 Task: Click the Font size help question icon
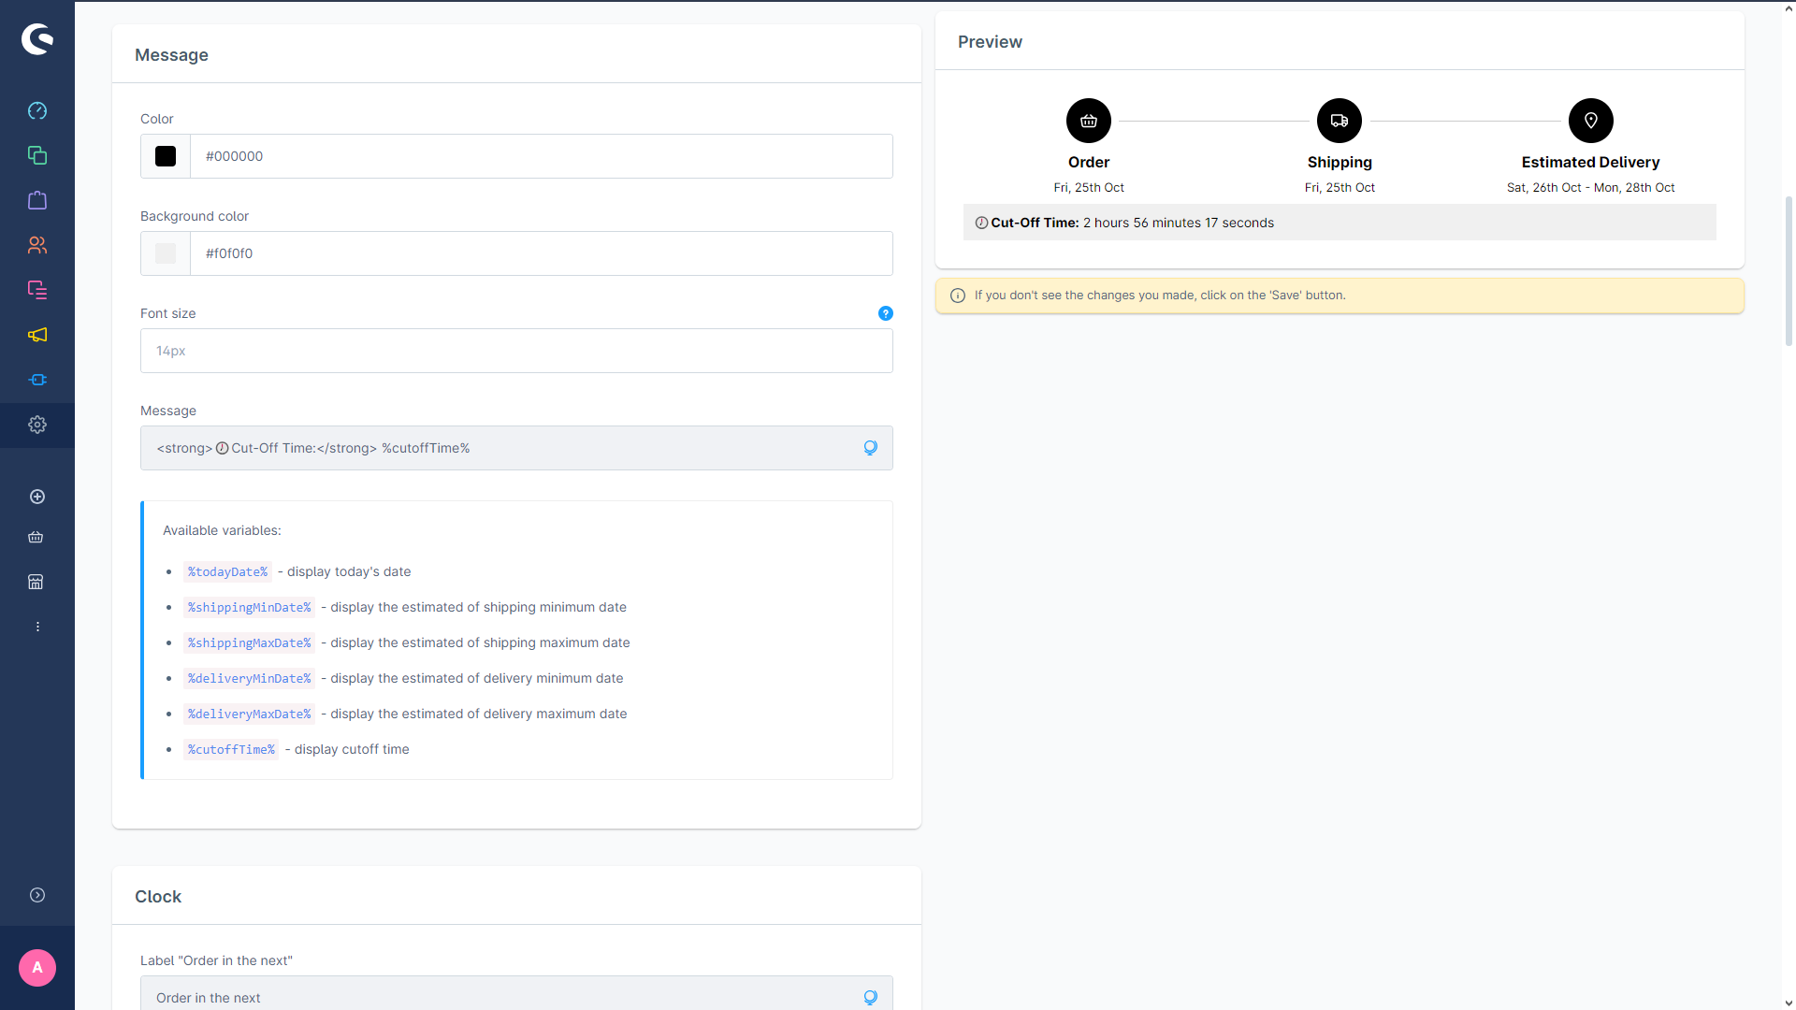[886, 313]
